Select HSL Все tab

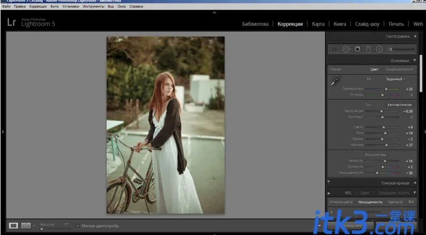[411, 202]
